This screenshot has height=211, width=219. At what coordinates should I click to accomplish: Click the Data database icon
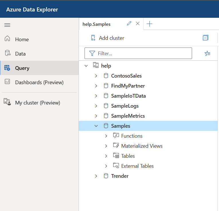[x=8, y=53]
